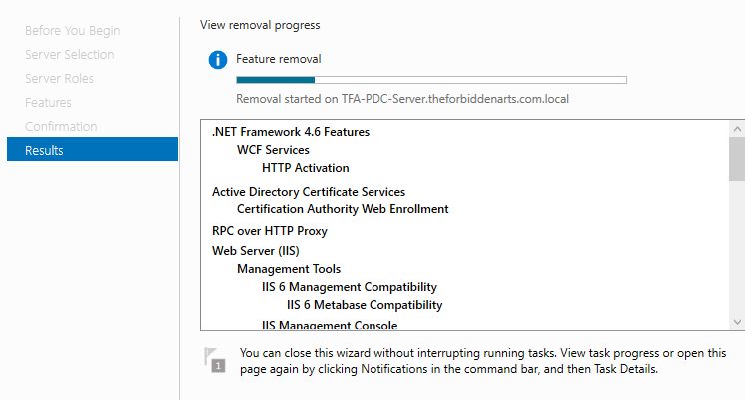Click the HTTP Activation item
The width and height of the screenshot is (745, 400).
pyautogui.click(x=306, y=168)
